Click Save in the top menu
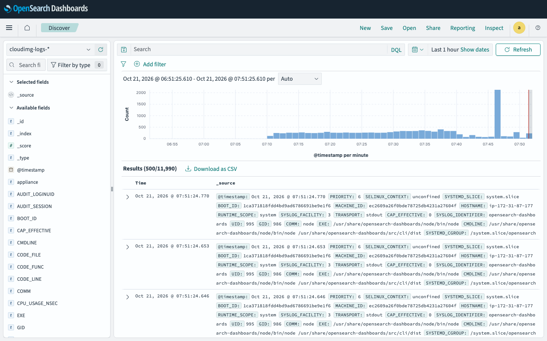 click(x=387, y=28)
